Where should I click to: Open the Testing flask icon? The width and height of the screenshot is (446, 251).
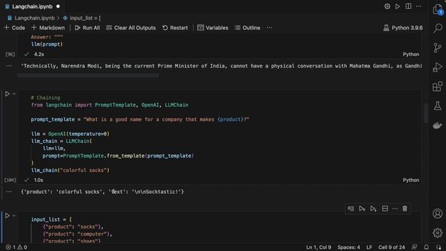click(x=438, y=106)
